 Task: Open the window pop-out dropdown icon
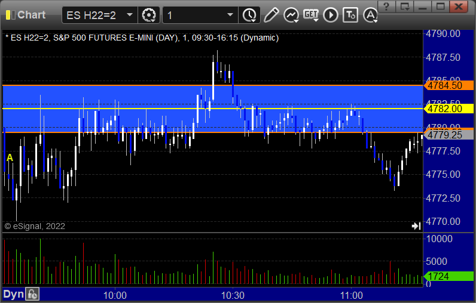(405, 7)
